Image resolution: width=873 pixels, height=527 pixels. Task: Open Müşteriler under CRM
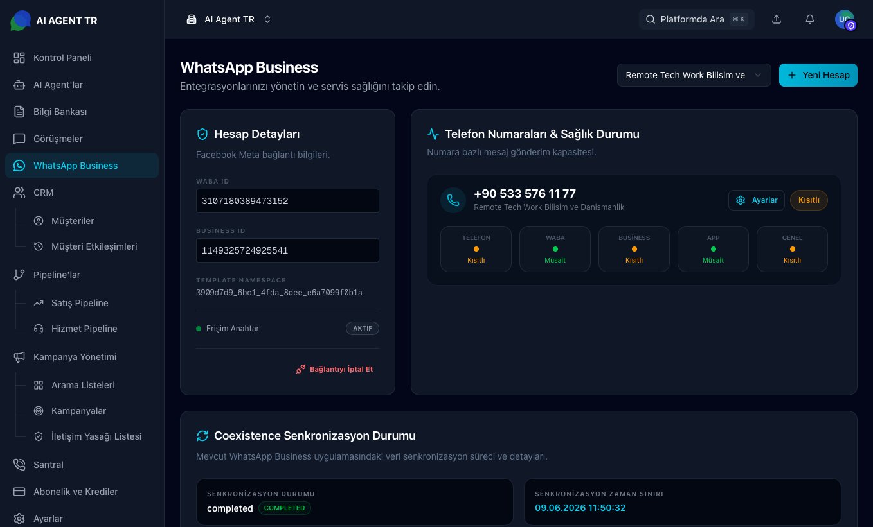[x=91, y=221]
